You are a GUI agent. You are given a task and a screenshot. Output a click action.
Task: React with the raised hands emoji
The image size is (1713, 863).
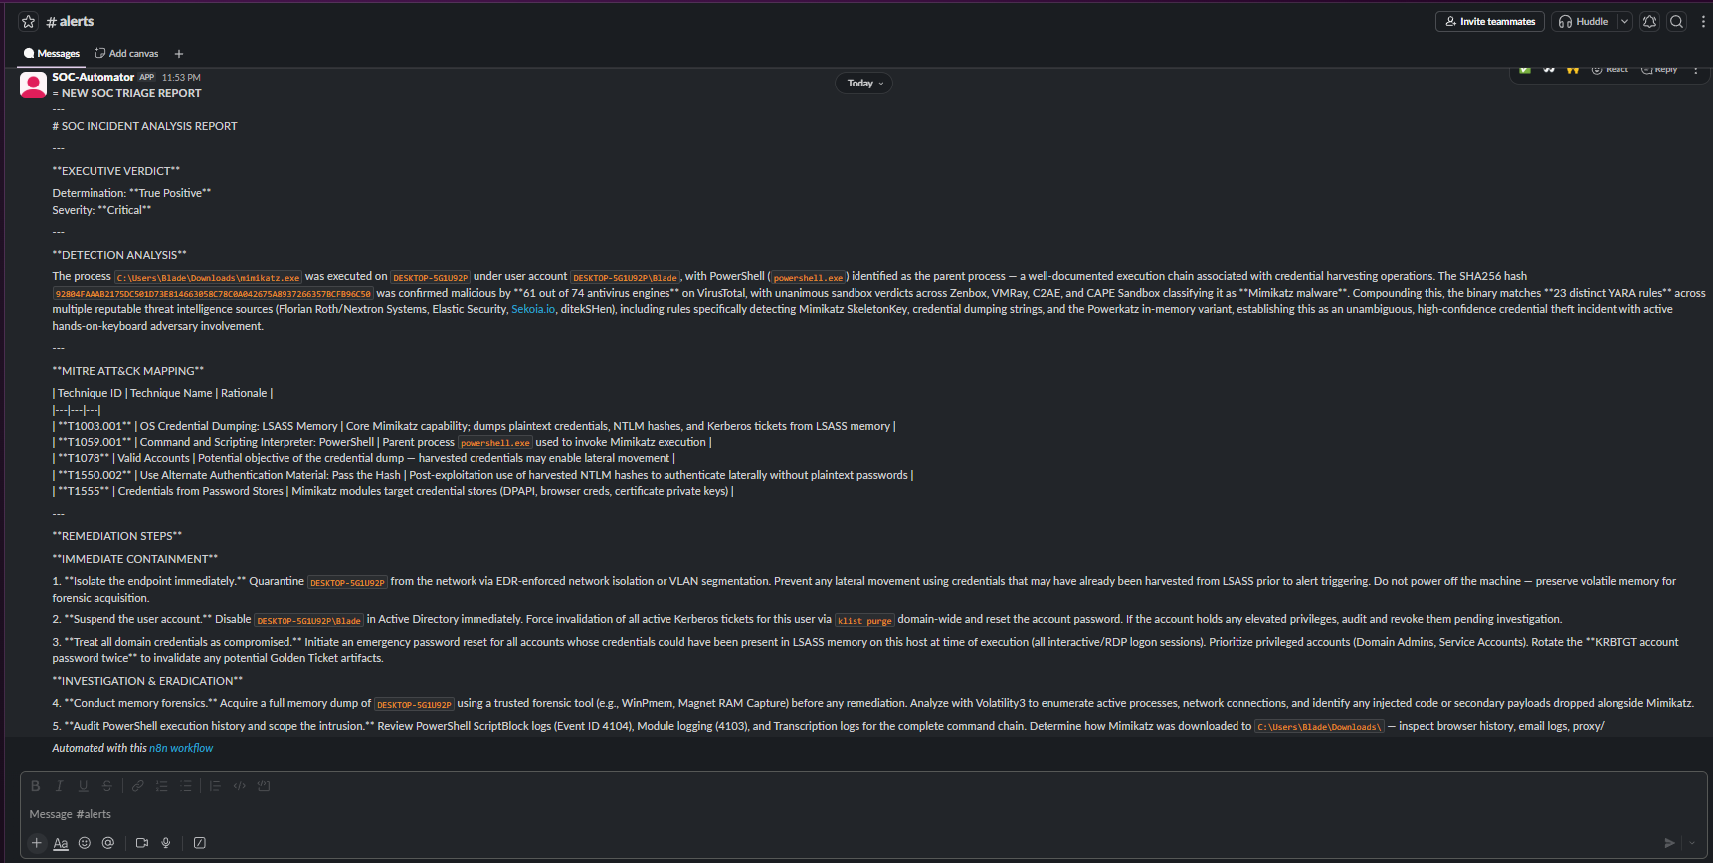click(1573, 69)
